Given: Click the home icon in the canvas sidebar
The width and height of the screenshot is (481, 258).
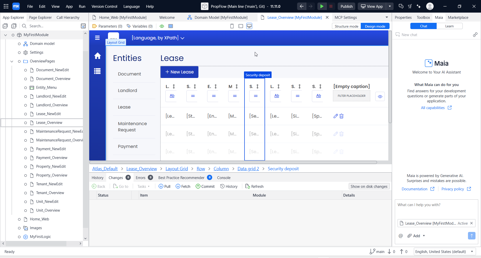Looking at the screenshot, I should tap(97, 56).
